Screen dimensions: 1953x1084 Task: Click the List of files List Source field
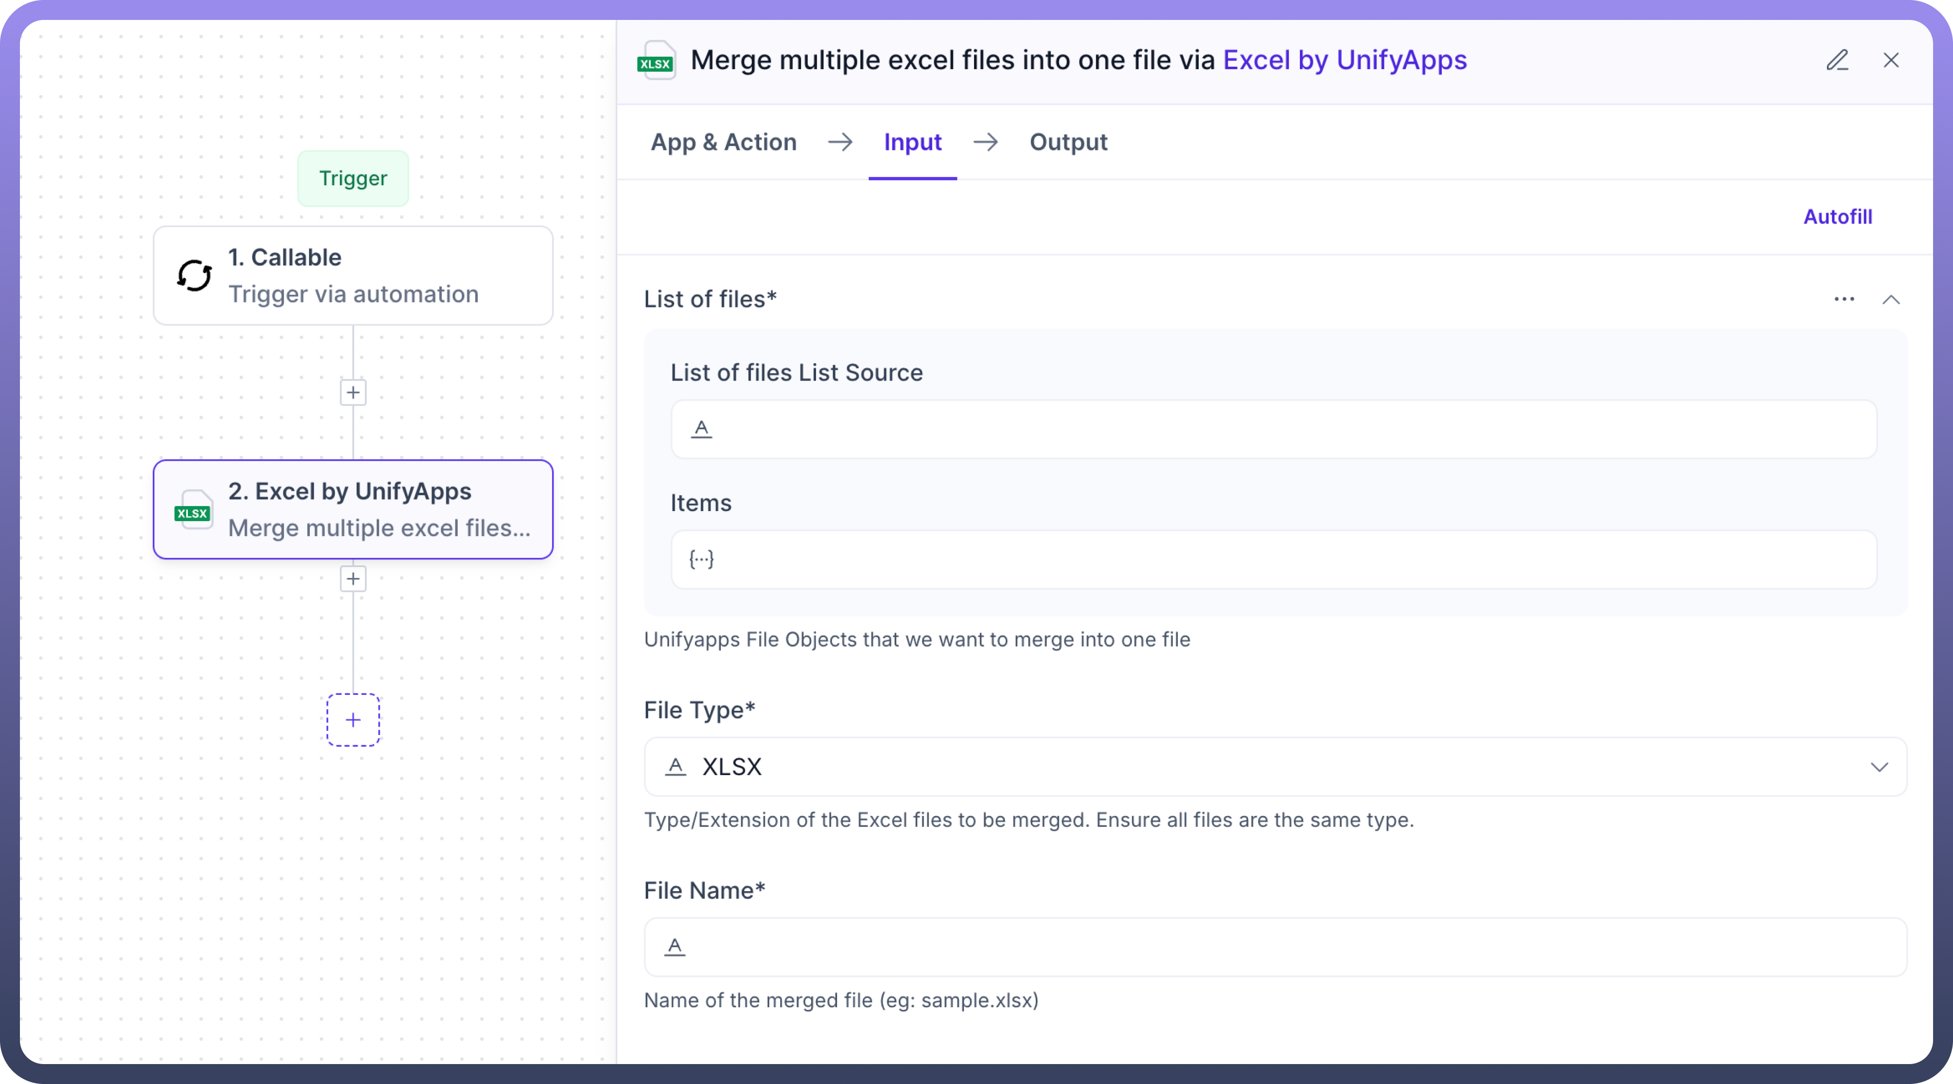click(1274, 429)
